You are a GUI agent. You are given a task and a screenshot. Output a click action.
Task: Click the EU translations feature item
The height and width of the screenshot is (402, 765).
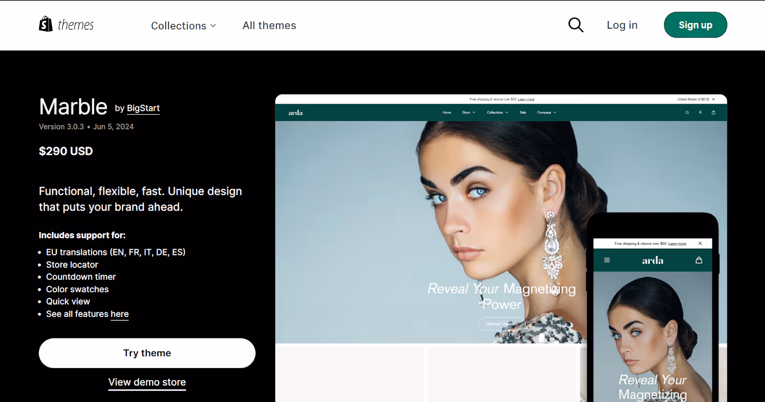(x=116, y=252)
